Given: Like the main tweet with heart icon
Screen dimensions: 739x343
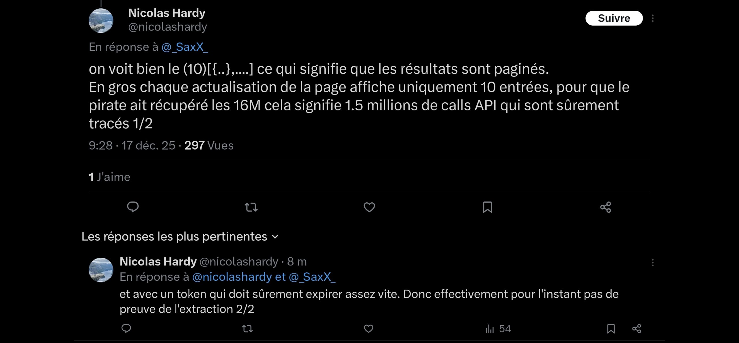Looking at the screenshot, I should click(x=369, y=207).
